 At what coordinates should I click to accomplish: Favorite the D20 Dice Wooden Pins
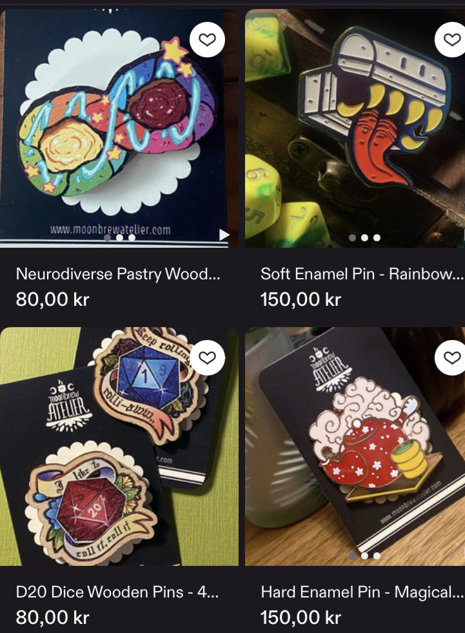coord(207,357)
